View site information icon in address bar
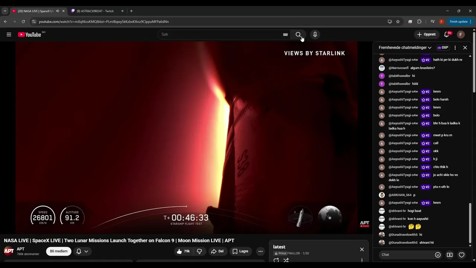Viewport: 476px width, 268px height. coord(34,22)
